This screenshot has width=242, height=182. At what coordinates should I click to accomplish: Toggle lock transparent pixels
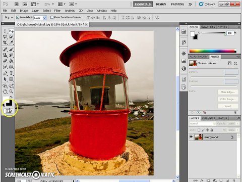(199, 130)
